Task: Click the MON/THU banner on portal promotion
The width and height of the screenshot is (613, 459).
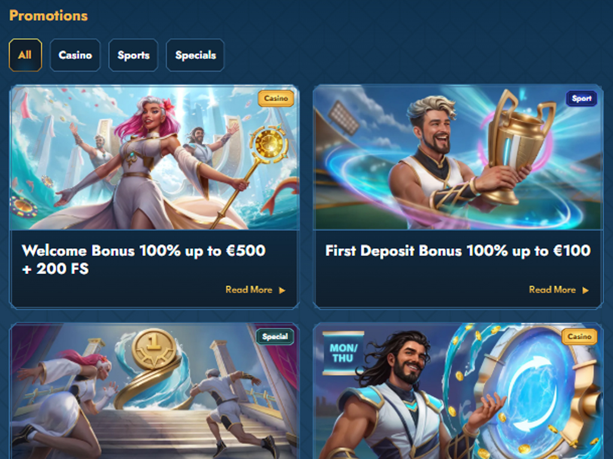Action: click(343, 353)
